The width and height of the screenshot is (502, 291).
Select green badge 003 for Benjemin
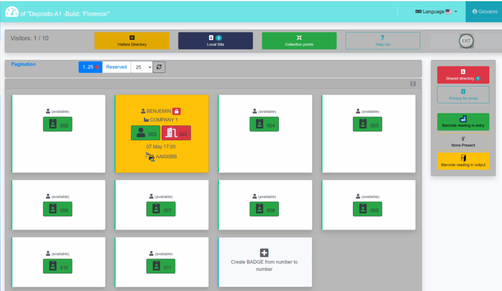[145, 133]
